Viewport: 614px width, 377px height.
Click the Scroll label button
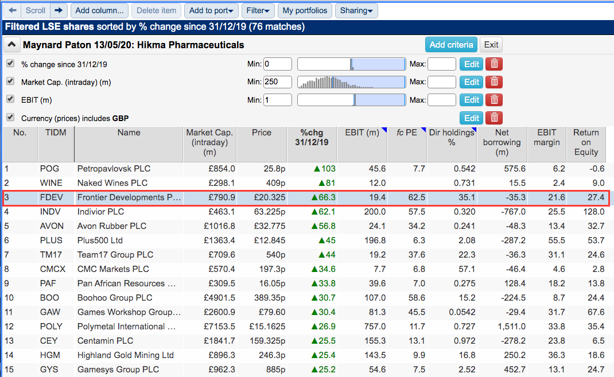coord(36,10)
